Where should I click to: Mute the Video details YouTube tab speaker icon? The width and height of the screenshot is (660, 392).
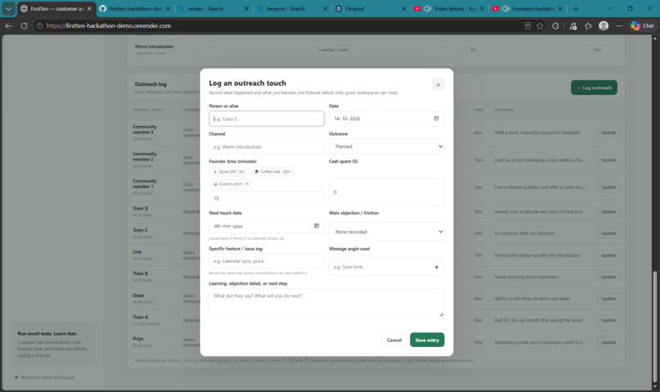(x=427, y=8)
